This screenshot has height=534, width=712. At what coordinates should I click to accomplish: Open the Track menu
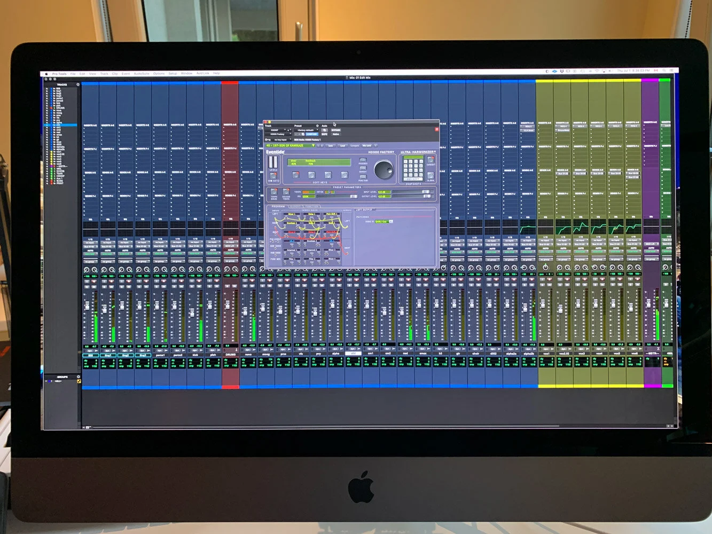point(104,74)
